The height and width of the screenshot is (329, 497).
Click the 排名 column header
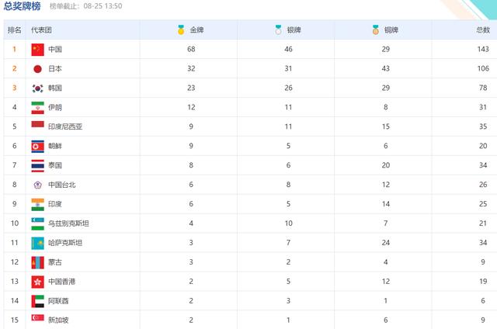[x=15, y=29]
